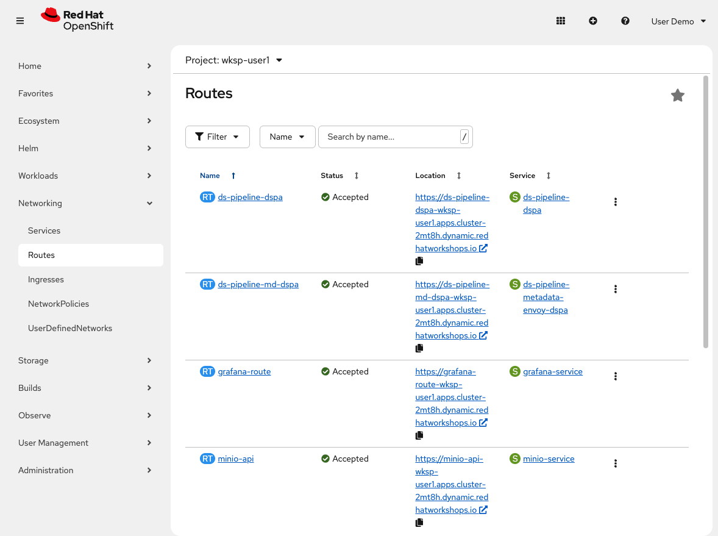Go to Services under Networking
The width and height of the screenshot is (718, 536).
(x=44, y=230)
